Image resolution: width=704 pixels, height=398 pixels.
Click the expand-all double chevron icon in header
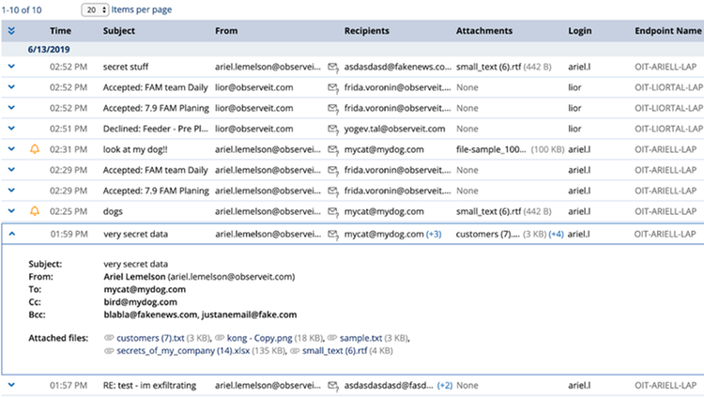click(x=11, y=31)
